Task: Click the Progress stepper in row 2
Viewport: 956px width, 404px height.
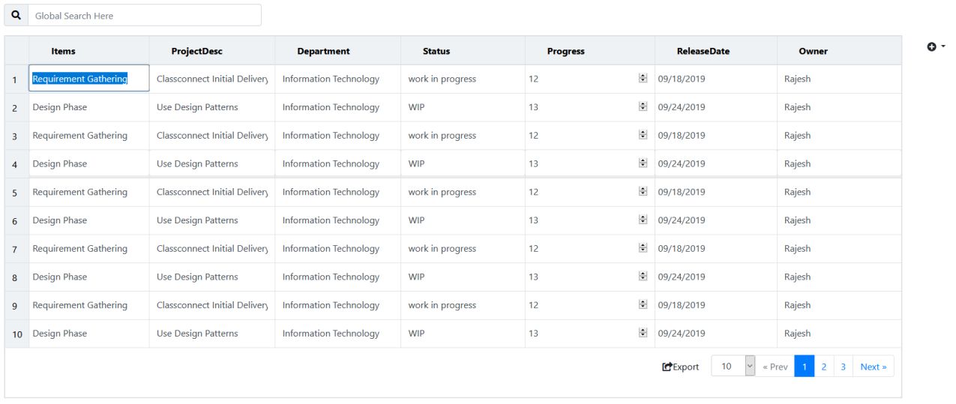Action: coord(643,107)
